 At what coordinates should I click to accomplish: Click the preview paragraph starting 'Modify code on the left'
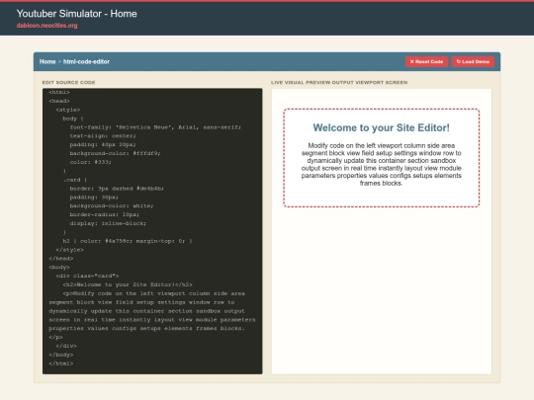click(381, 164)
